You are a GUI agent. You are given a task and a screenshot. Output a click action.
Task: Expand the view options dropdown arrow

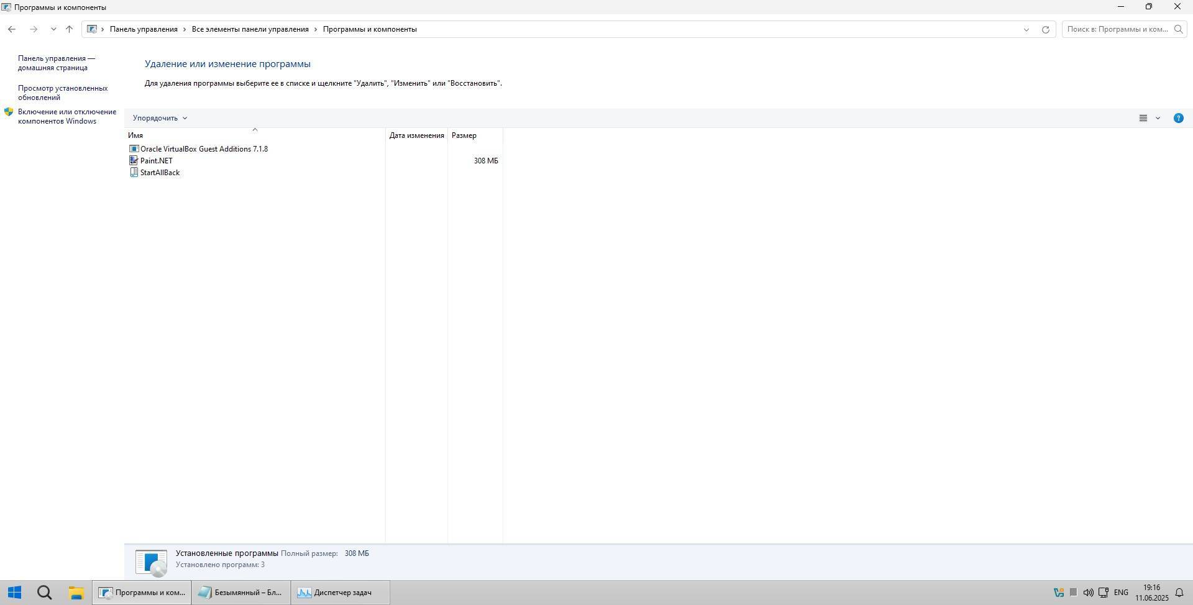point(1158,118)
